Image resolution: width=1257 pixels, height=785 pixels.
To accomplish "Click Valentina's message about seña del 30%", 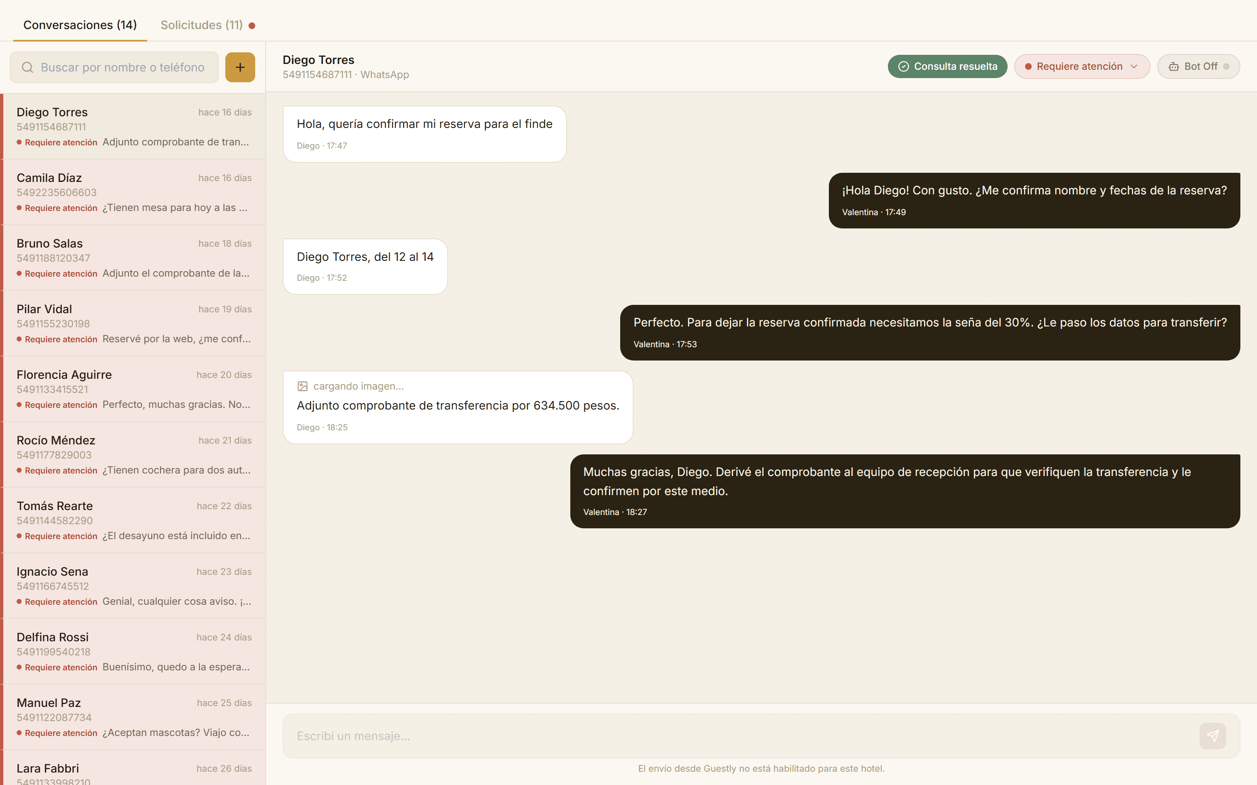I will click(930, 332).
